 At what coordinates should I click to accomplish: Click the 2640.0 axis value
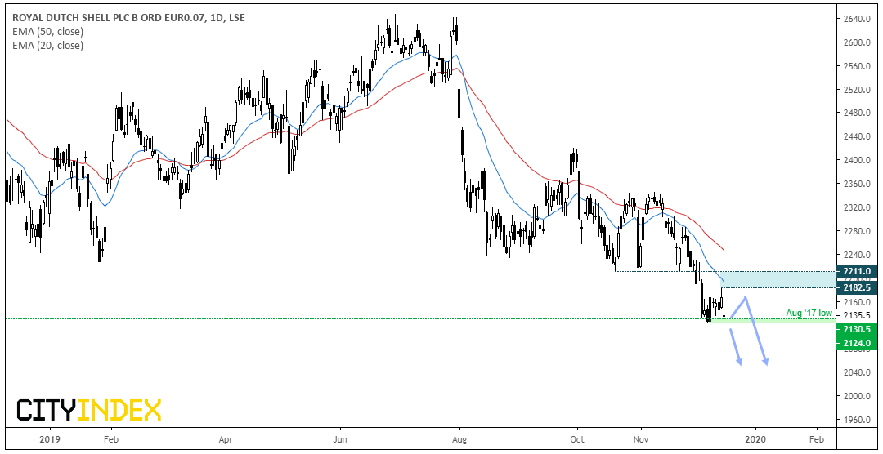click(x=858, y=19)
